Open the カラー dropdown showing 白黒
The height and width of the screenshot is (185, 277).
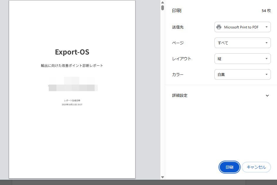[242, 74]
